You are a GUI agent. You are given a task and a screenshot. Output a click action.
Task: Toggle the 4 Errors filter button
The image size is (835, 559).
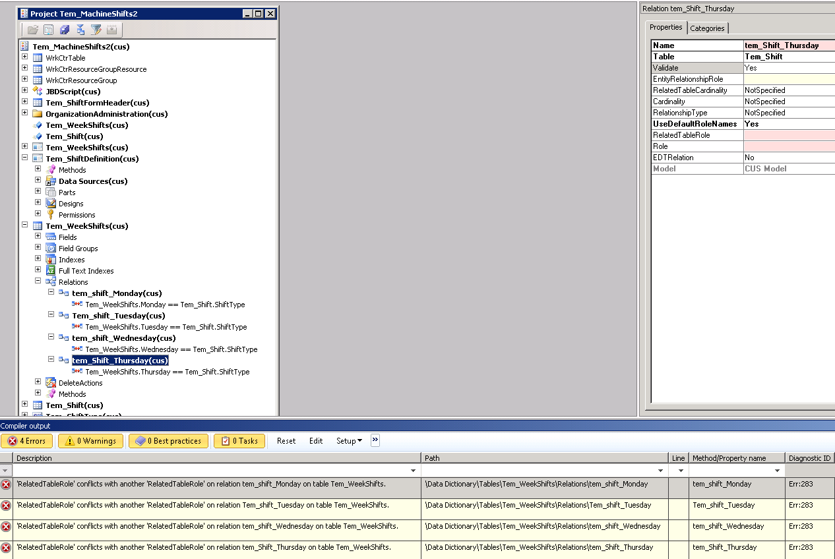[27, 441]
